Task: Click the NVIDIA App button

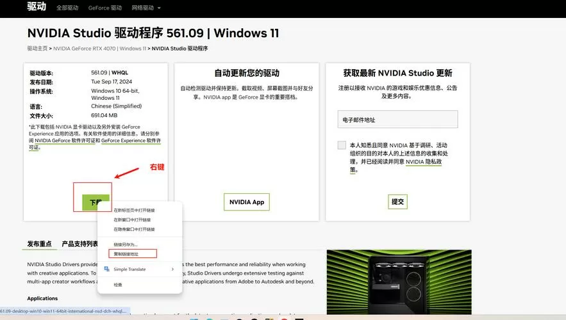Action: [247, 202]
